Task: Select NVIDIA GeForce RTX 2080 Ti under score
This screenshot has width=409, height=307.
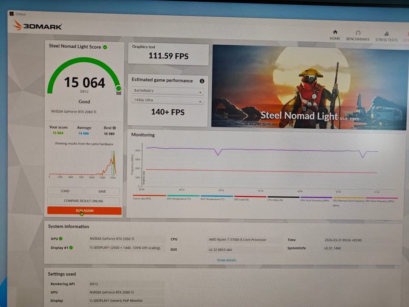Action: pyautogui.click(x=74, y=112)
